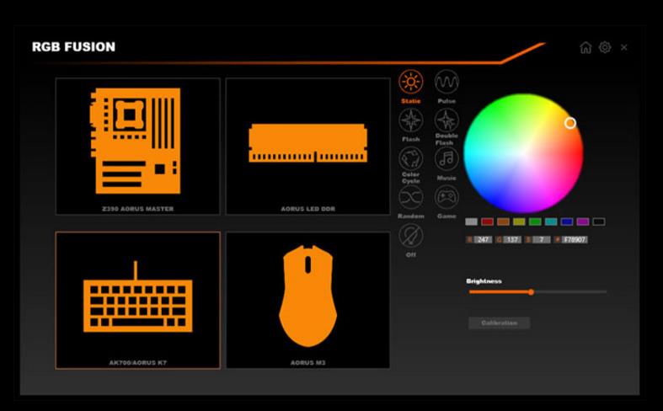This screenshot has height=411, width=663.
Task: Select the Flash lighting mode
Action: (410, 120)
